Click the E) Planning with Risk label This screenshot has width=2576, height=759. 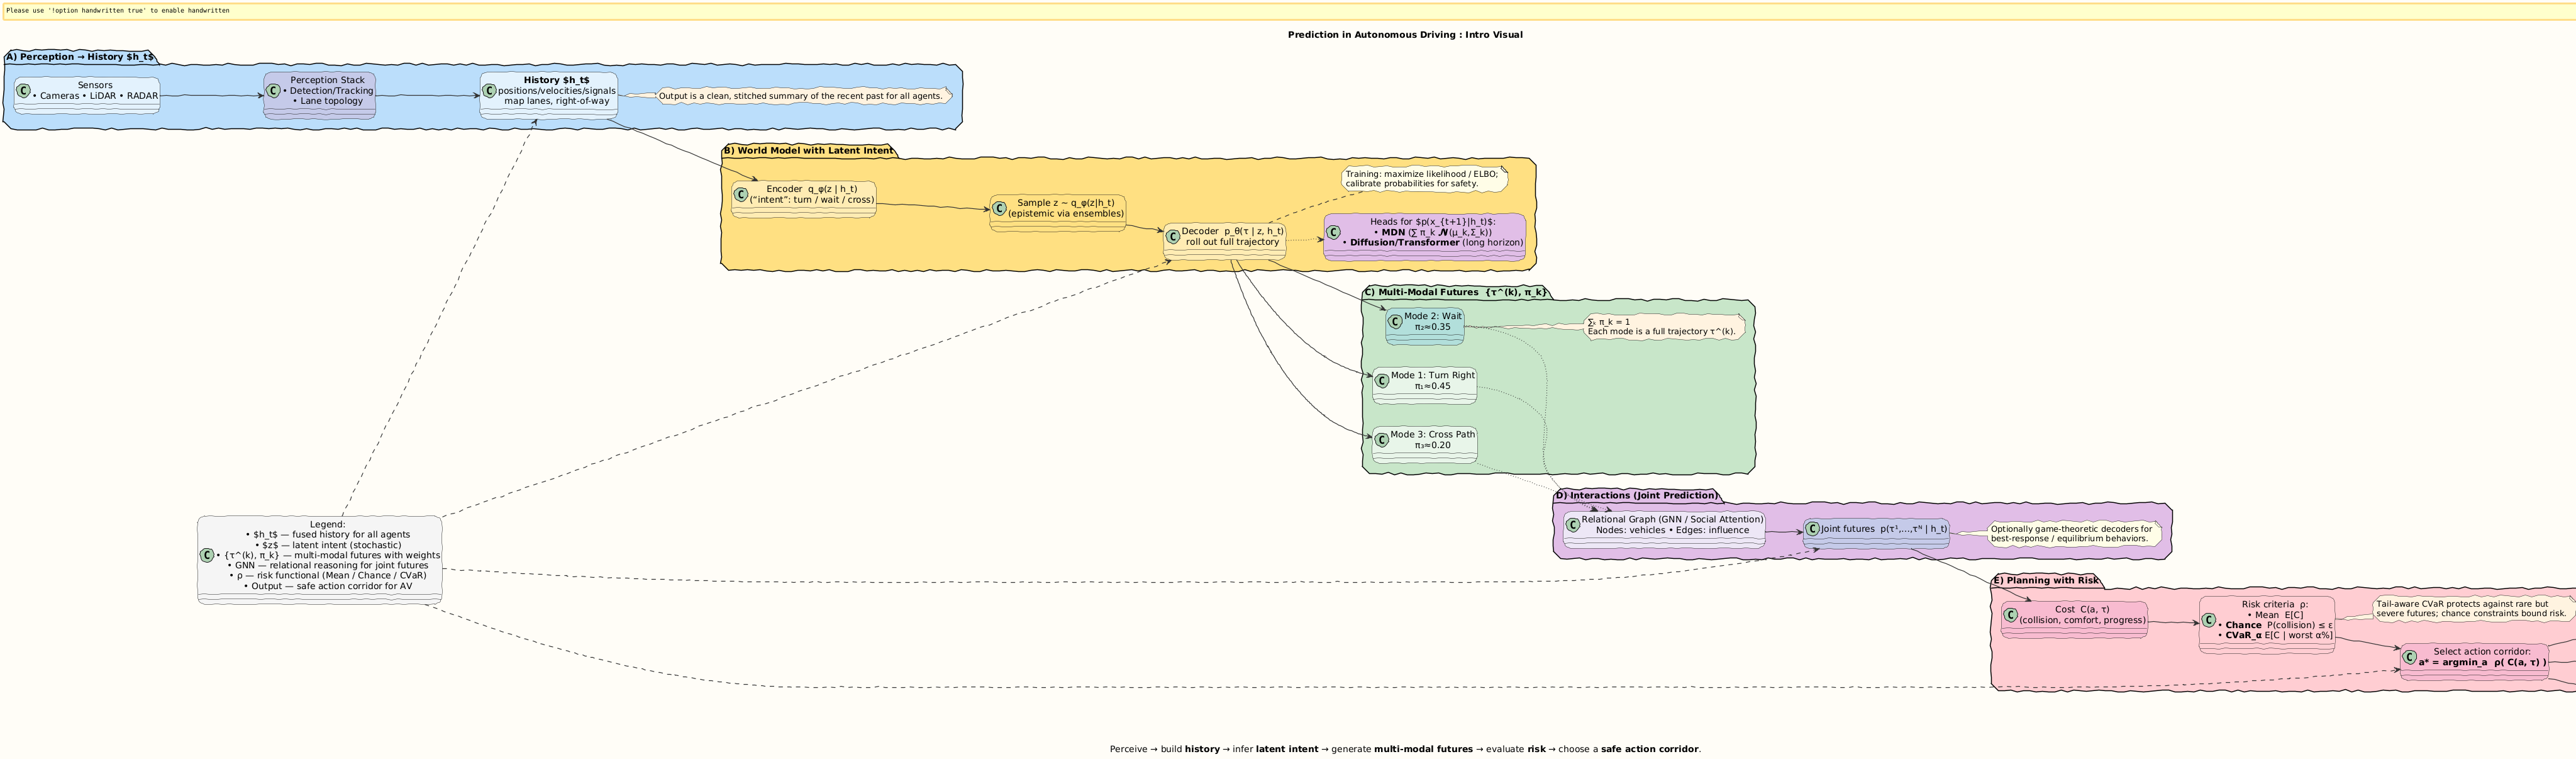click(2046, 581)
